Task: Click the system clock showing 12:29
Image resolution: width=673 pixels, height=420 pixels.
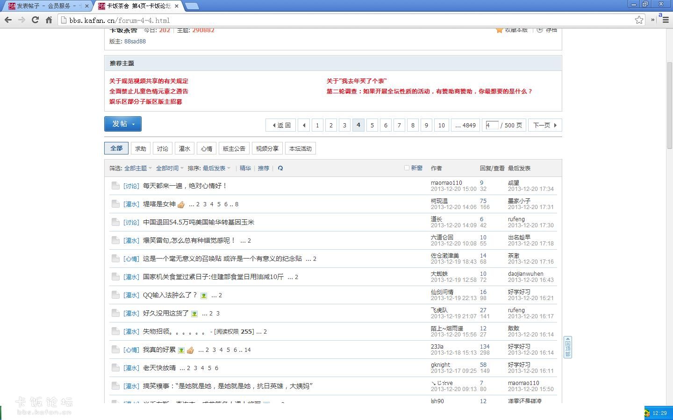Action: pos(659,413)
